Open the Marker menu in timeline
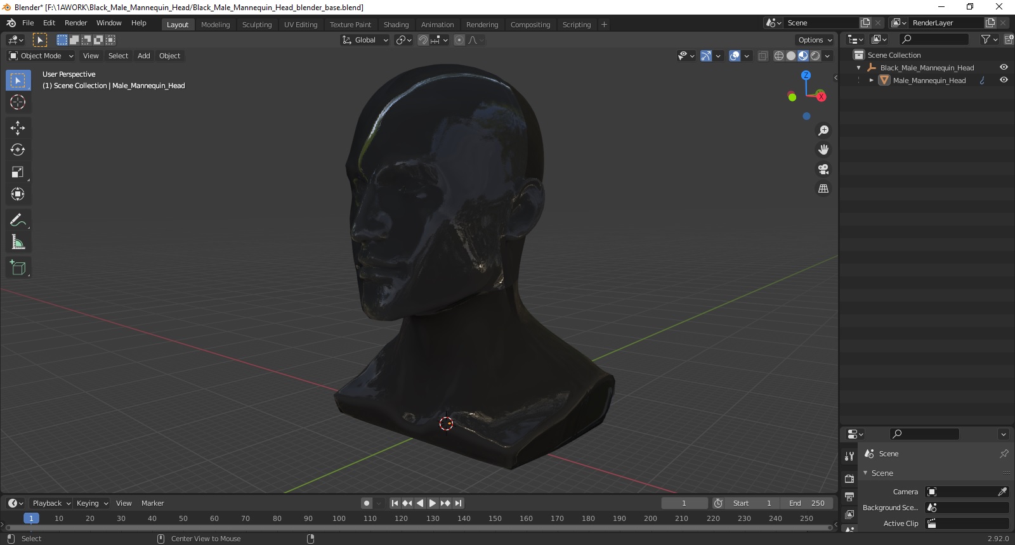The image size is (1015, 545). 152,503
